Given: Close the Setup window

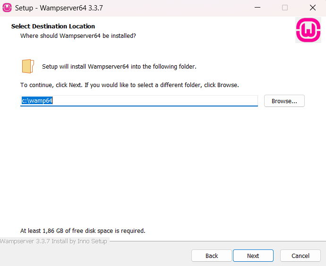Looking at the screenshot, I should (312, 8).
